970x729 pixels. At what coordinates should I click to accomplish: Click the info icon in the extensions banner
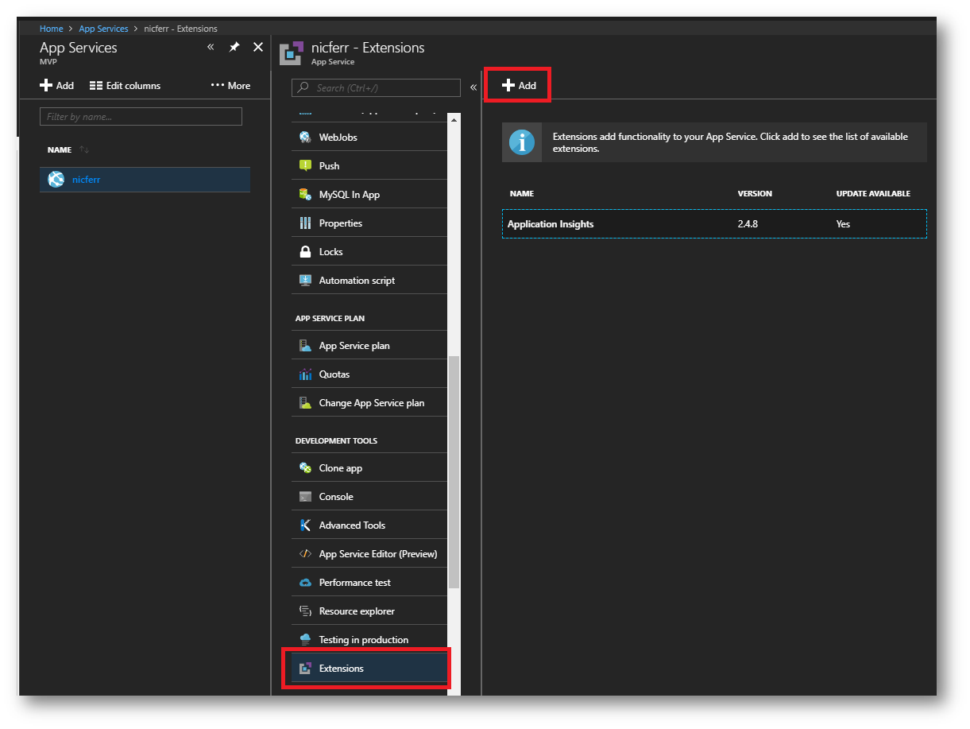pos(522,143)
